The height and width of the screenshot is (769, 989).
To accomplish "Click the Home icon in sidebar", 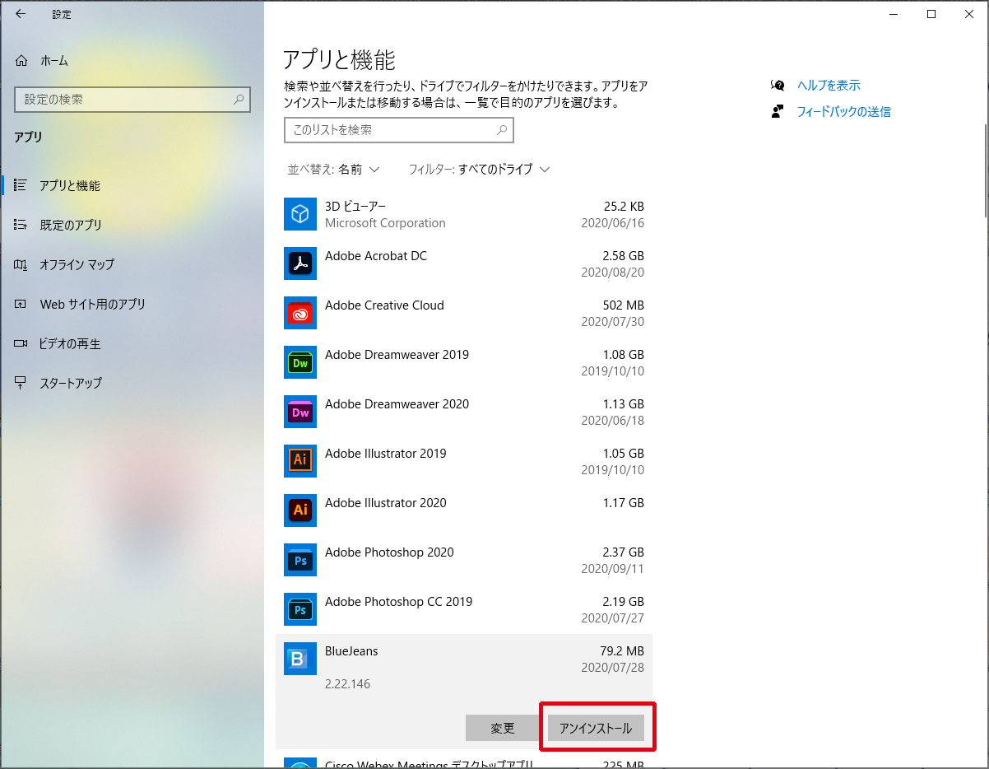I will click(21, 61).
